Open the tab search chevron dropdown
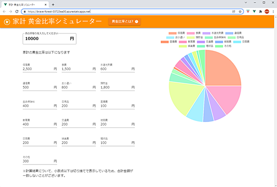Screen dimensions: 277x187 (246, 2)
